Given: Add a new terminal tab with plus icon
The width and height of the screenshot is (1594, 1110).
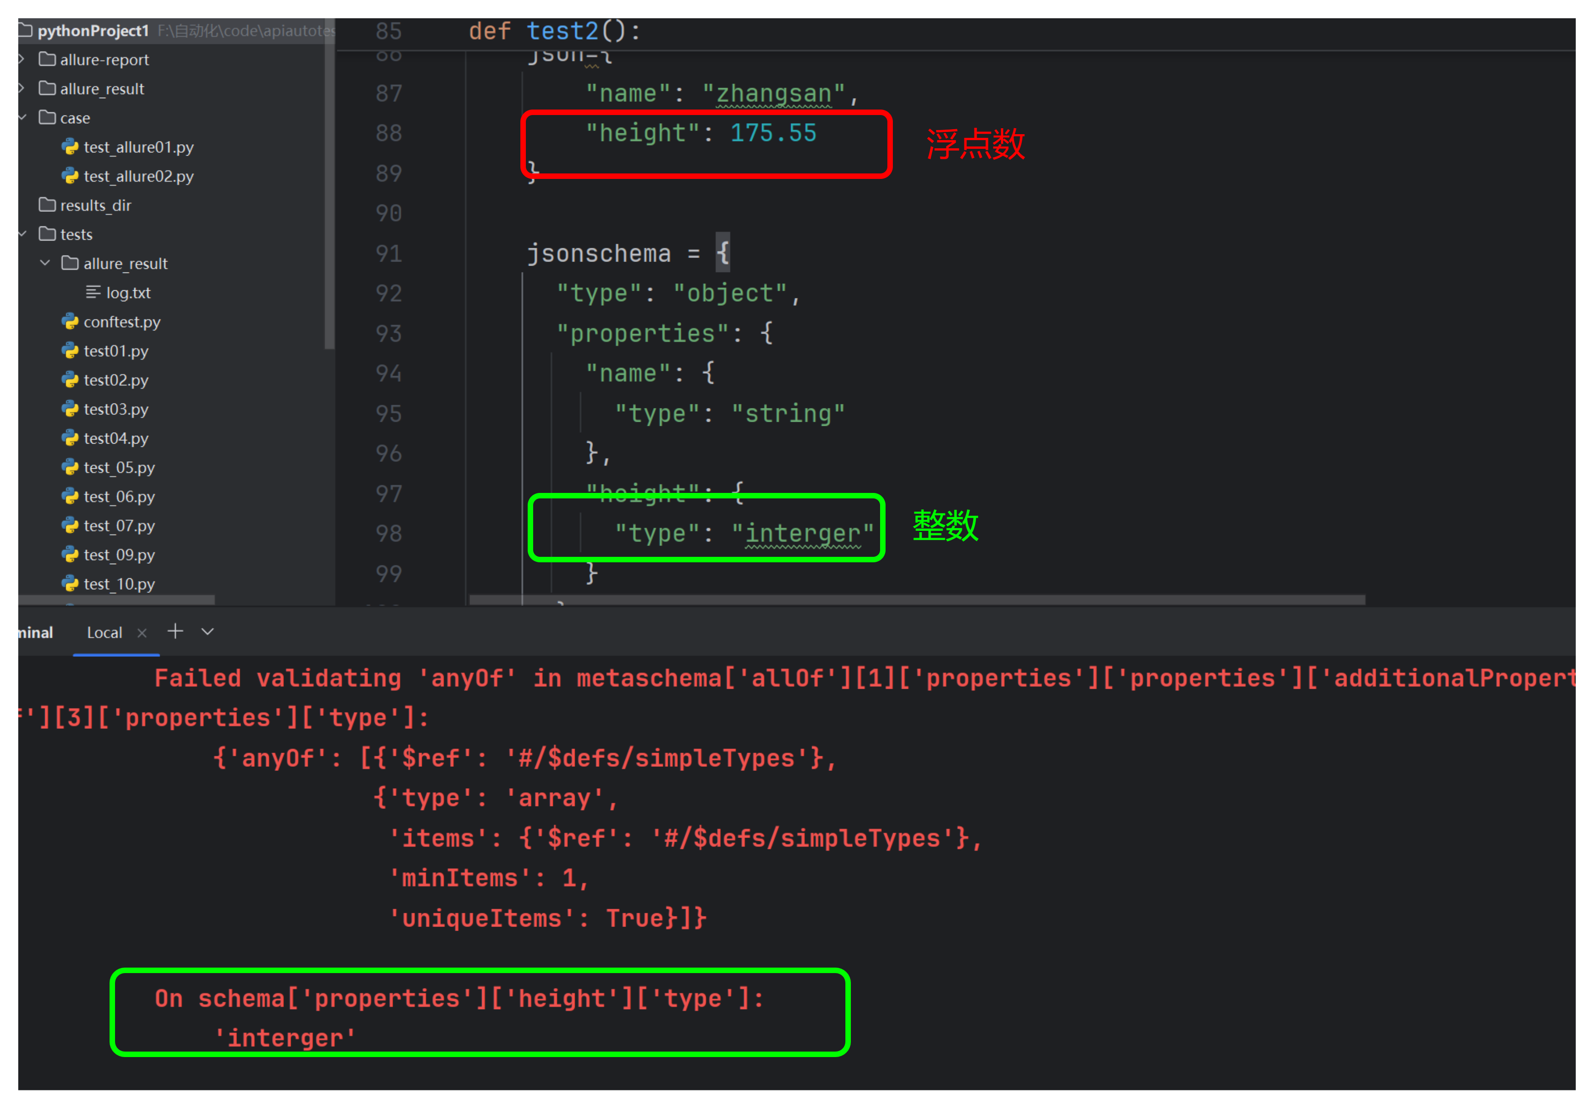Looking at the screenshot, I should (x=176, y=631).
